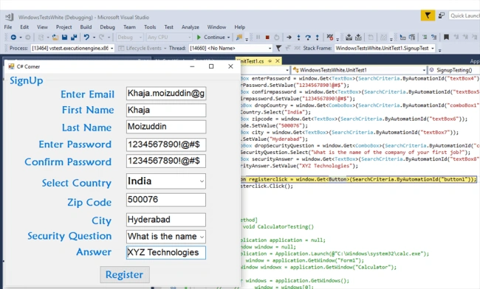Open the WindowsTestsWhite.UnitTest1 class dropdown
This screenshot has width=480, height=289.
coord(424,70)
